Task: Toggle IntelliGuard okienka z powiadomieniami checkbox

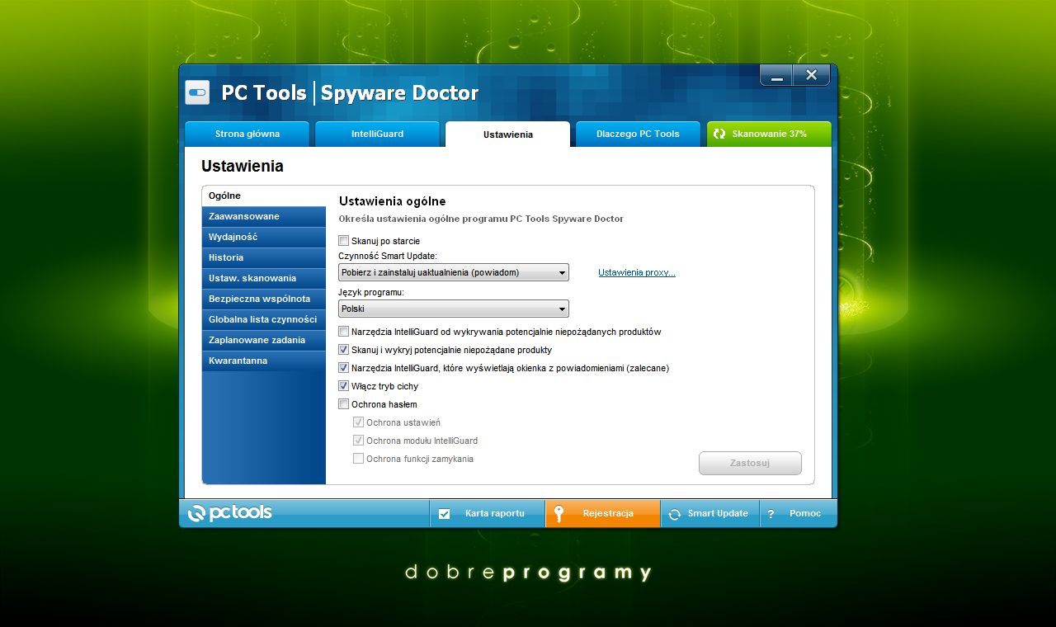Action: click(x=344, y=368)
